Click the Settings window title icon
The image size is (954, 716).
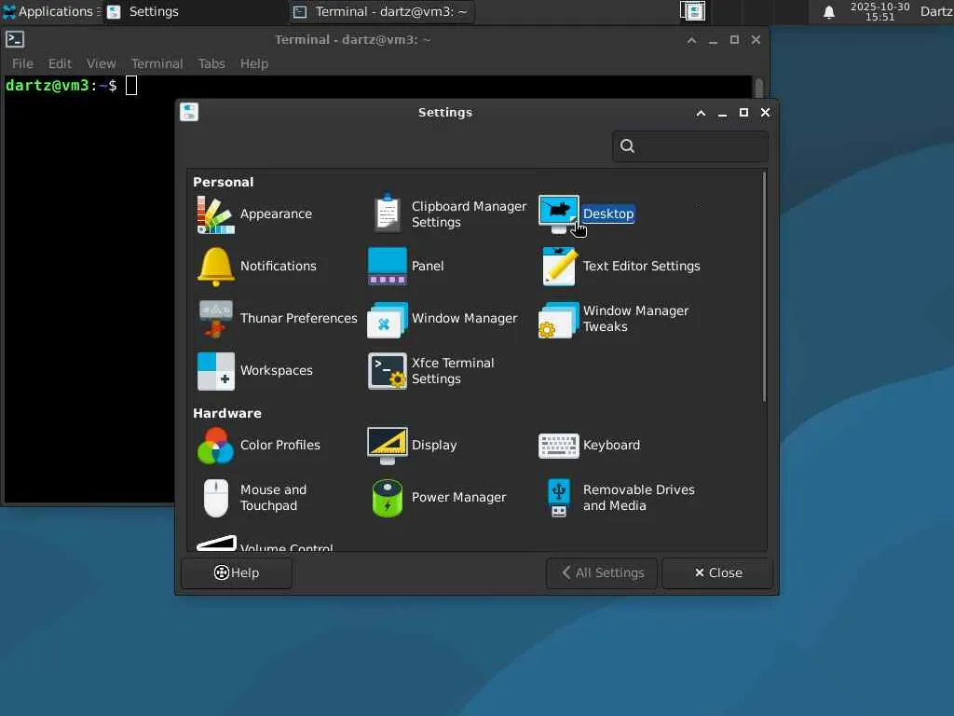click(x=189, y=112)
